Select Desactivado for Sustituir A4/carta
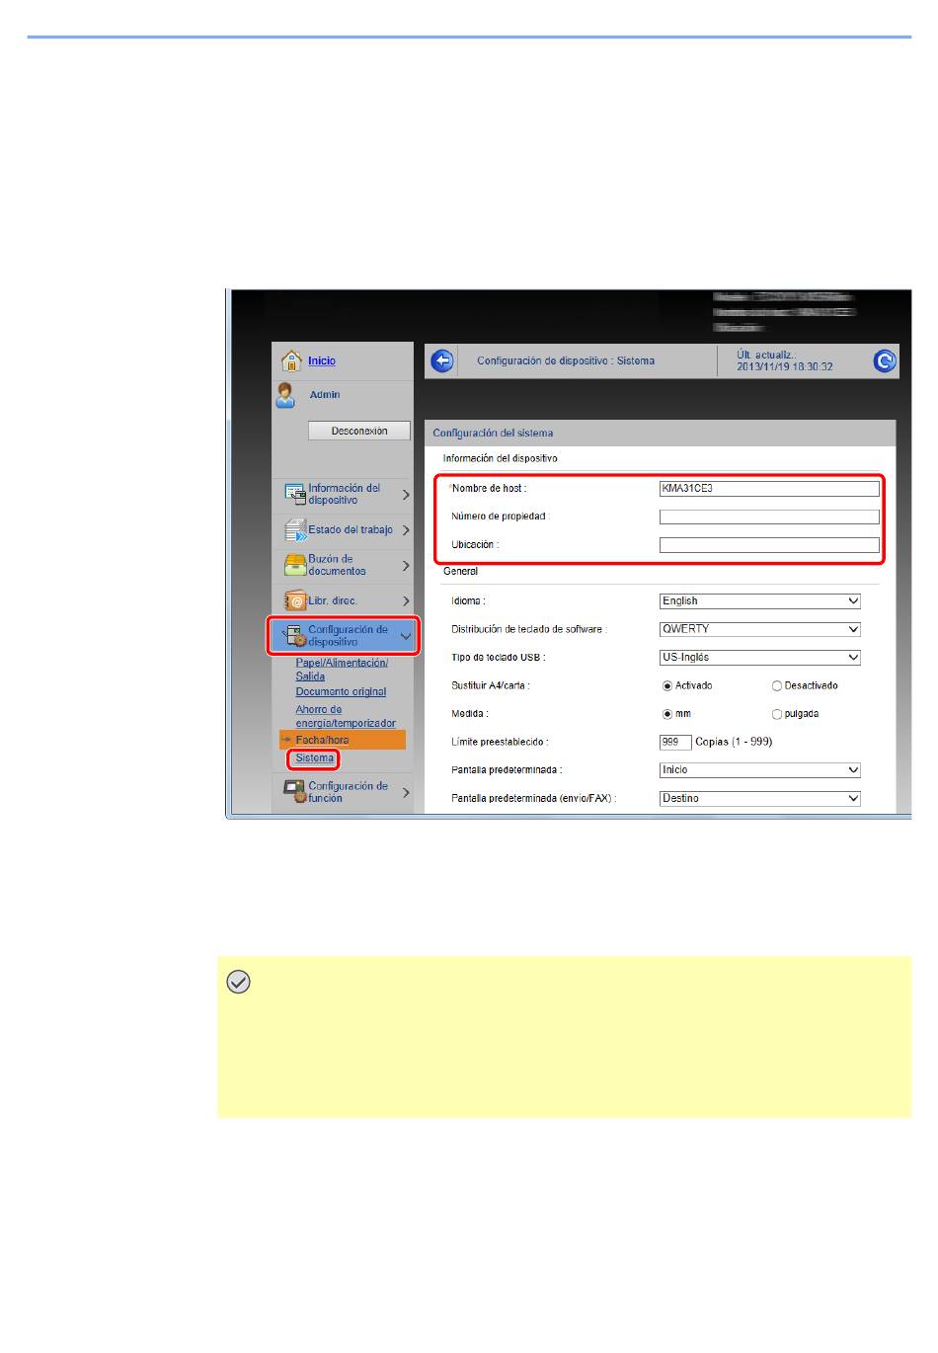Viewport: 938px width, 1353px height. pyautogui.click(x=777, y=685)
